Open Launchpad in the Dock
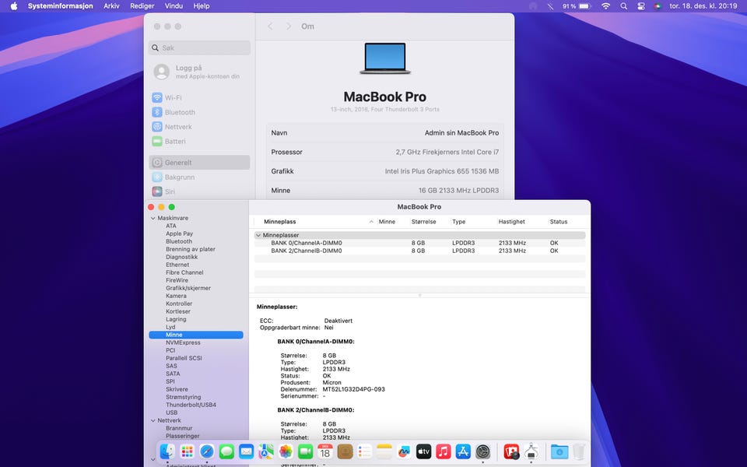The width and height of the screenshot is (747, 467). [188, 451]
